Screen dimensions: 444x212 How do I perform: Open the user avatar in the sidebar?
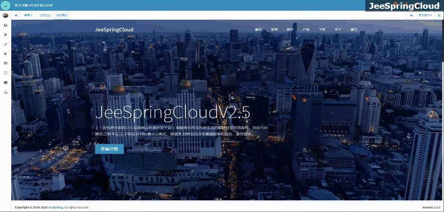coord(5,16)
